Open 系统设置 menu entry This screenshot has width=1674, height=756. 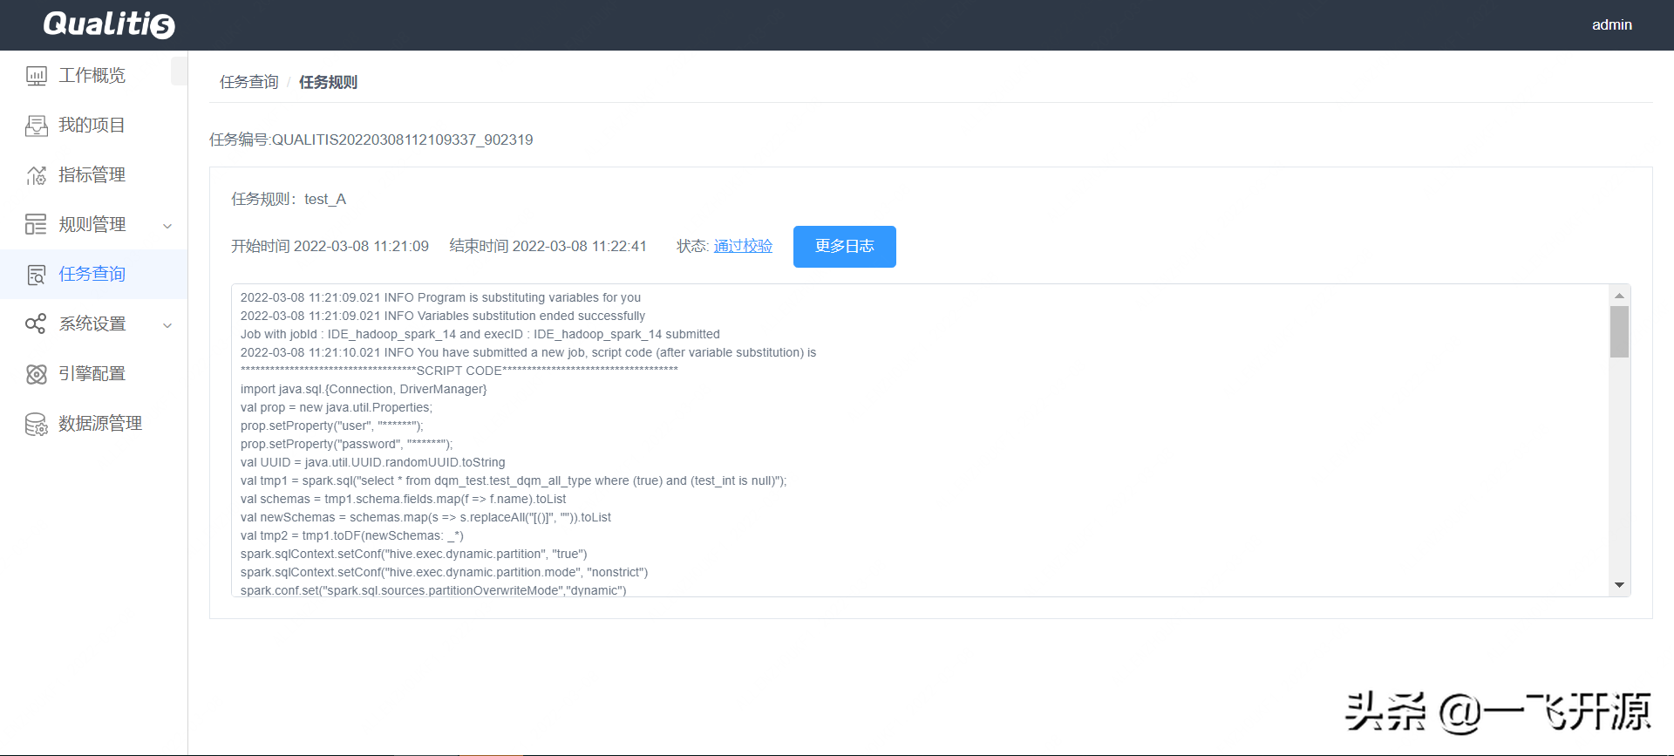[x=93, y=324]
